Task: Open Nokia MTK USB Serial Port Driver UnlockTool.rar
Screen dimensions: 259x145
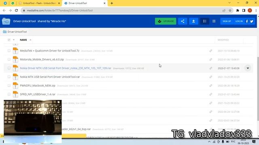Action: 50,77
